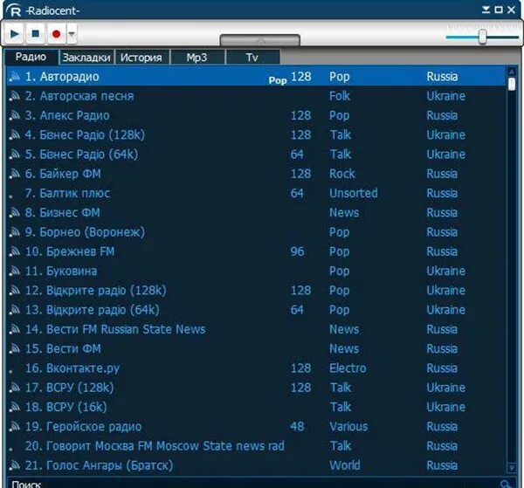
Task: Click the stream icon beside Бізнес Радіо (128k)
Action: click(14, 134)
